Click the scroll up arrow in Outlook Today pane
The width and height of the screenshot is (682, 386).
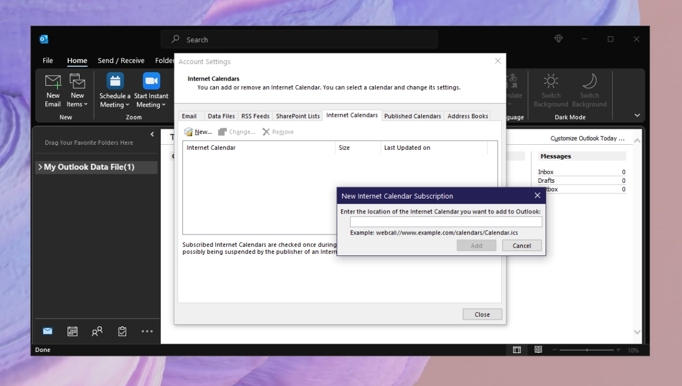click(637, 140)
